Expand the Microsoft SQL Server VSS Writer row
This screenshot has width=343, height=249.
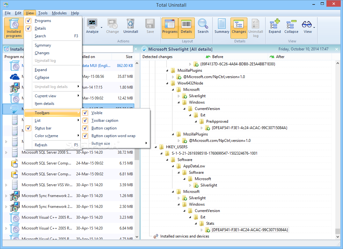[6, 185]
